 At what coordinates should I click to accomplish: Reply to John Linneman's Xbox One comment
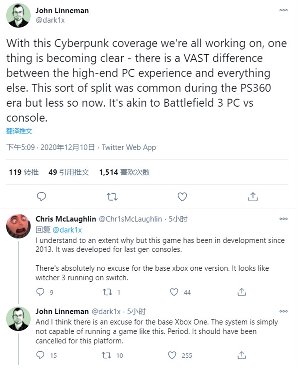pyautogui.click(x=41, y=355)
